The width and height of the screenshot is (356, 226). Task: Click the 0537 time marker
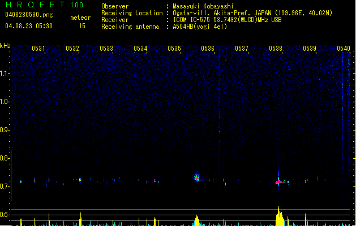pyautogui.click(x=242, y=49)
